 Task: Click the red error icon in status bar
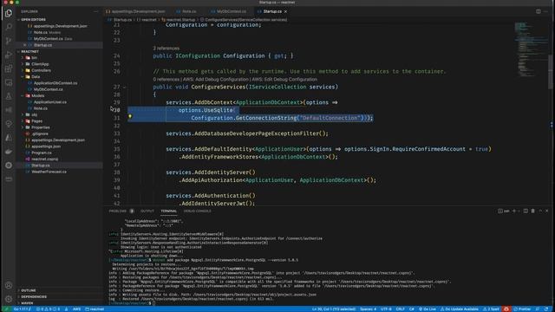[506, 309]
